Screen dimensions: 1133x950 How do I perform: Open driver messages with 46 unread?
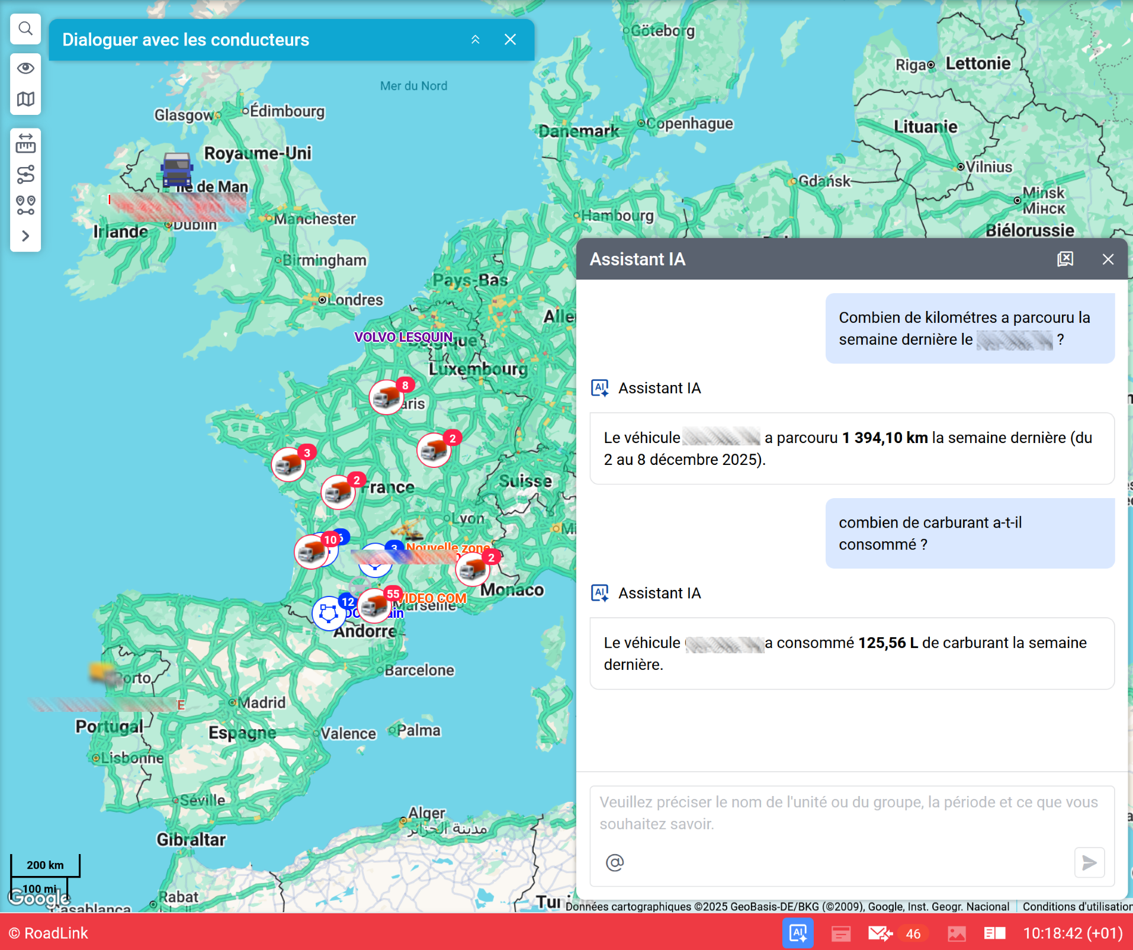(881, 933)
